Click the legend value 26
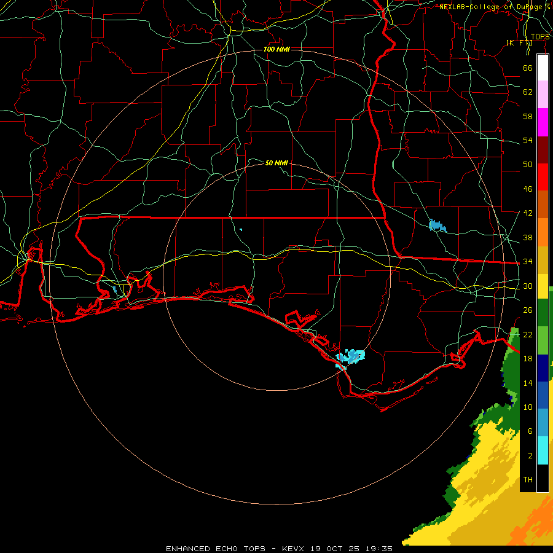 [528, 310]
